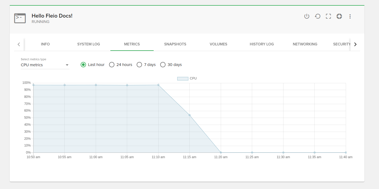Open the System Log tab
The image size is (379, 189).
tap(89, 44)
